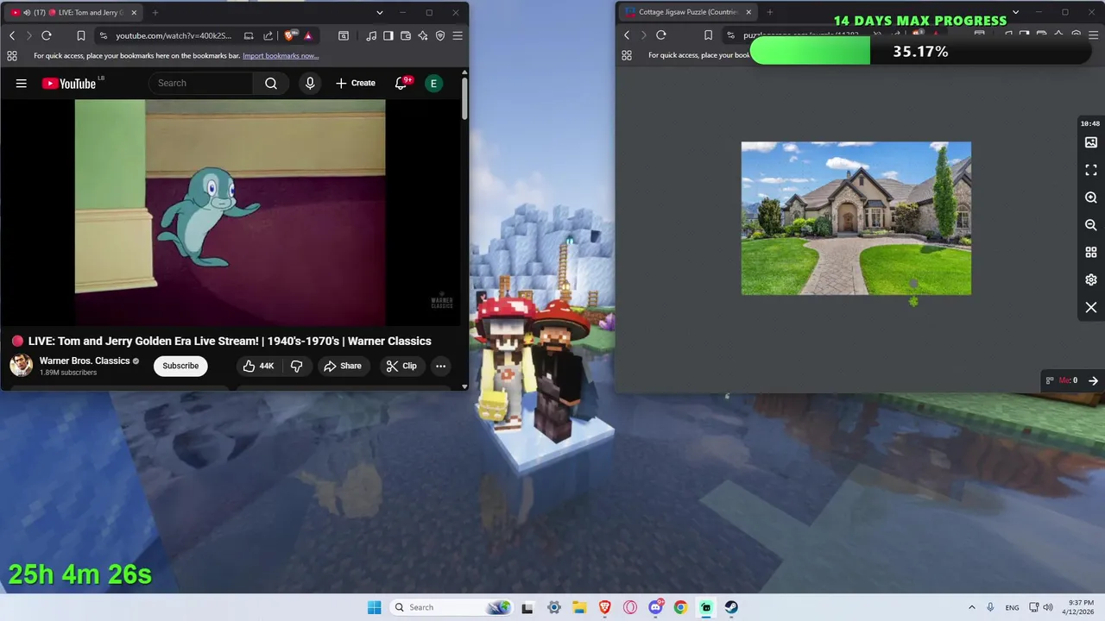Open Brave Rewards triangle icon
Viewport: 1105px width, 621px height.
point(308,35)
